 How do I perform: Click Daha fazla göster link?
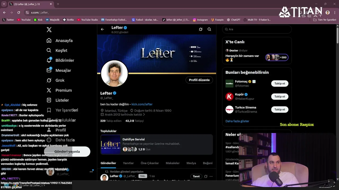coord(237,121)
